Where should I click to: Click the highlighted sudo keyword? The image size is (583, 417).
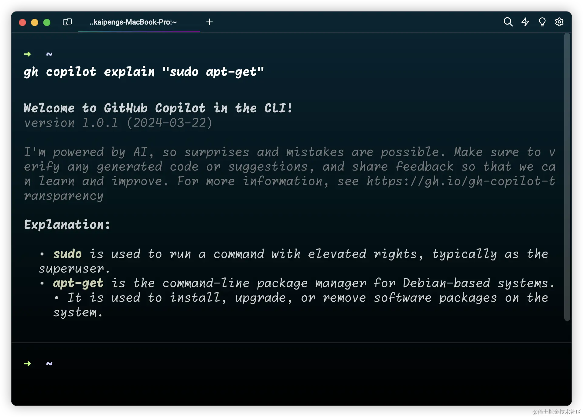[x=67, y=254]
